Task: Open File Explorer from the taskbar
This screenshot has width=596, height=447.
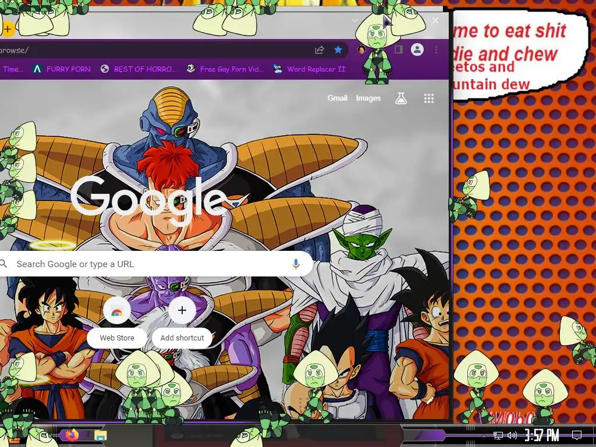Action: [x=100, y=435]
